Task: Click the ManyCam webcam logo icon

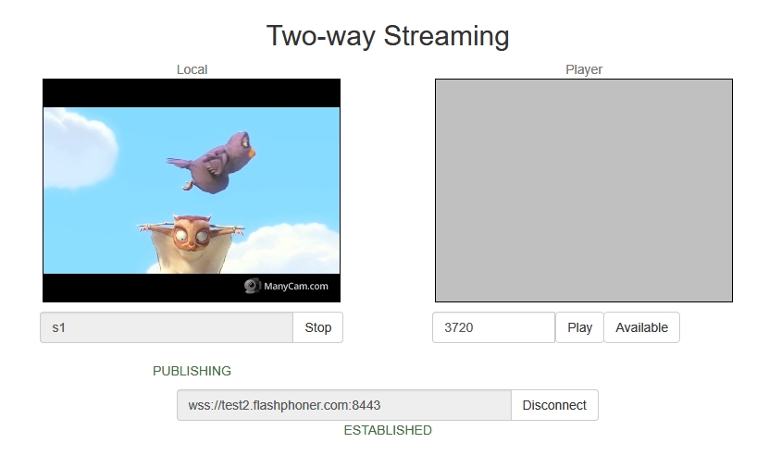Action: point(251,287)
